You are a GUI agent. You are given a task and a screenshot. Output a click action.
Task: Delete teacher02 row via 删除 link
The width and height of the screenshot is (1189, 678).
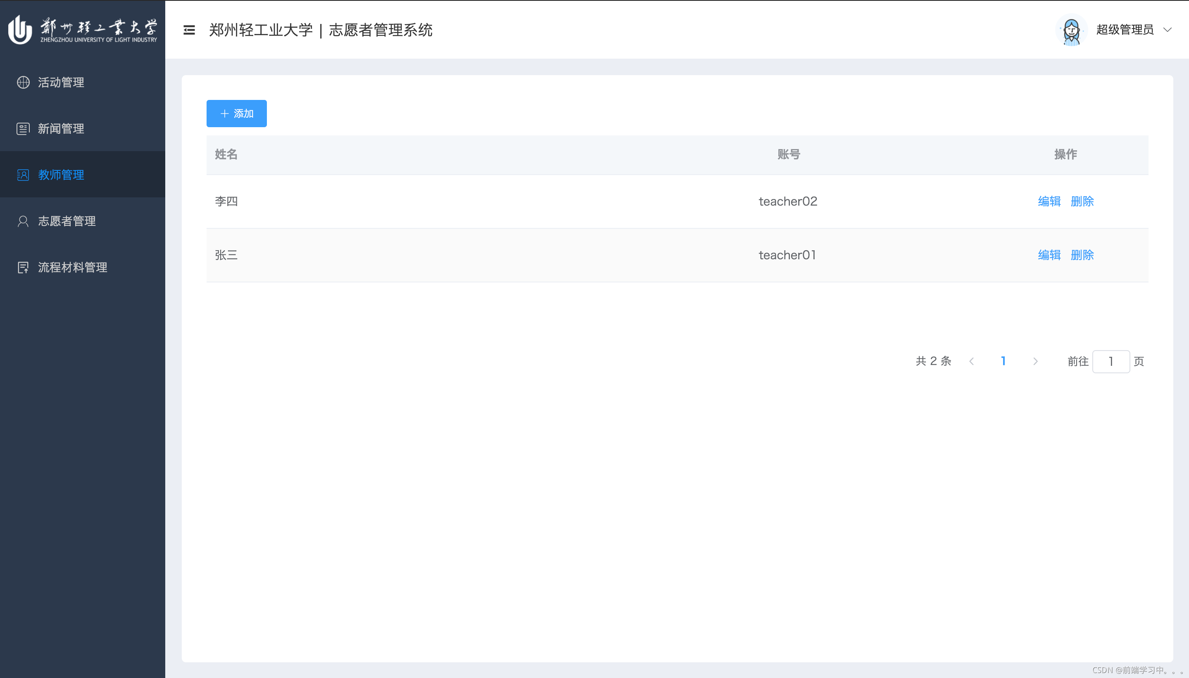1082,201
